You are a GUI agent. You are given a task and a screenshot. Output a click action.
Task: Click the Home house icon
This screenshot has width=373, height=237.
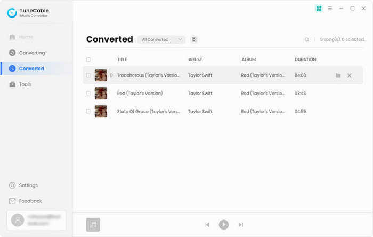pos(12,37)
